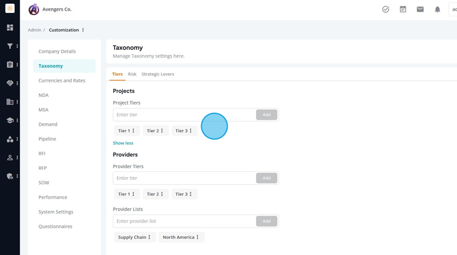Switch to the Strategic Levers tab

(x=157, y=74)
